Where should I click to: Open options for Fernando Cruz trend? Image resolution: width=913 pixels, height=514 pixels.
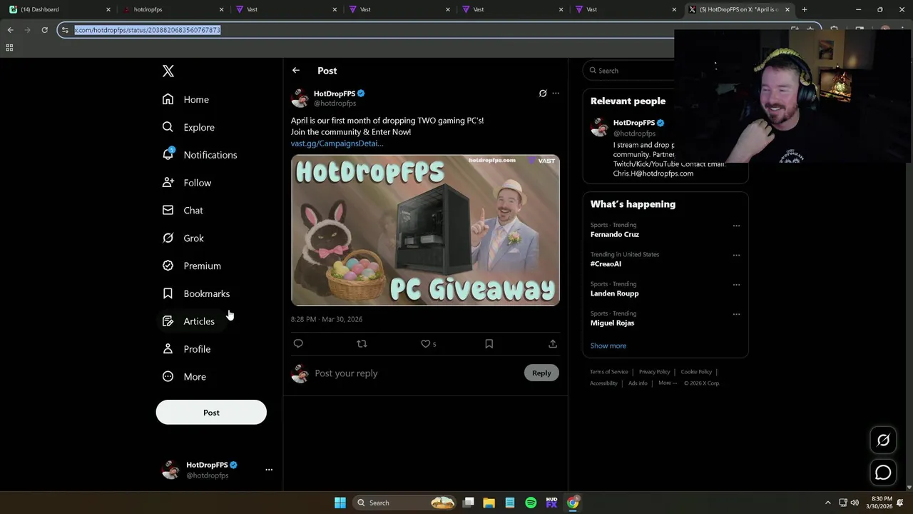[736, 226]
